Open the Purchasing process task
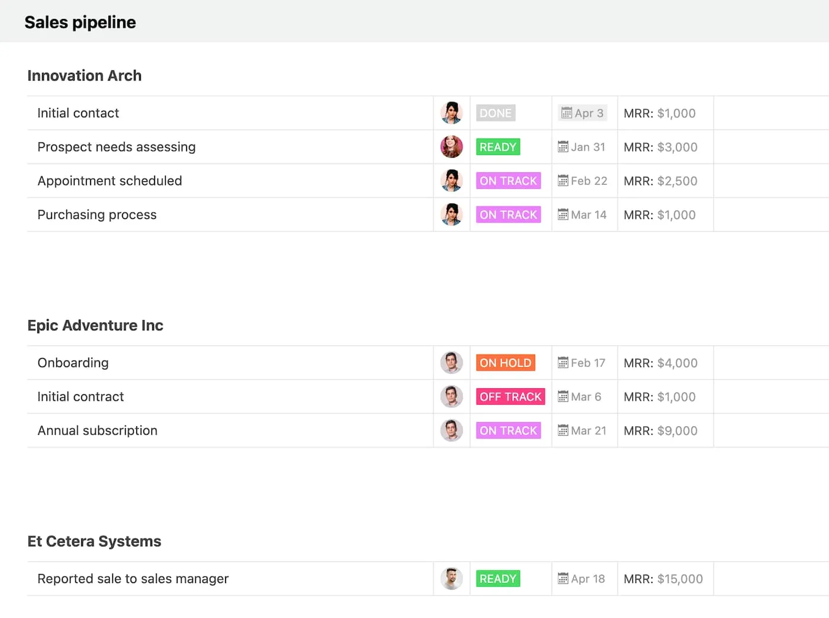Viewport: 829px width, 618px height. pyautogui.click(x=97, y=215)
